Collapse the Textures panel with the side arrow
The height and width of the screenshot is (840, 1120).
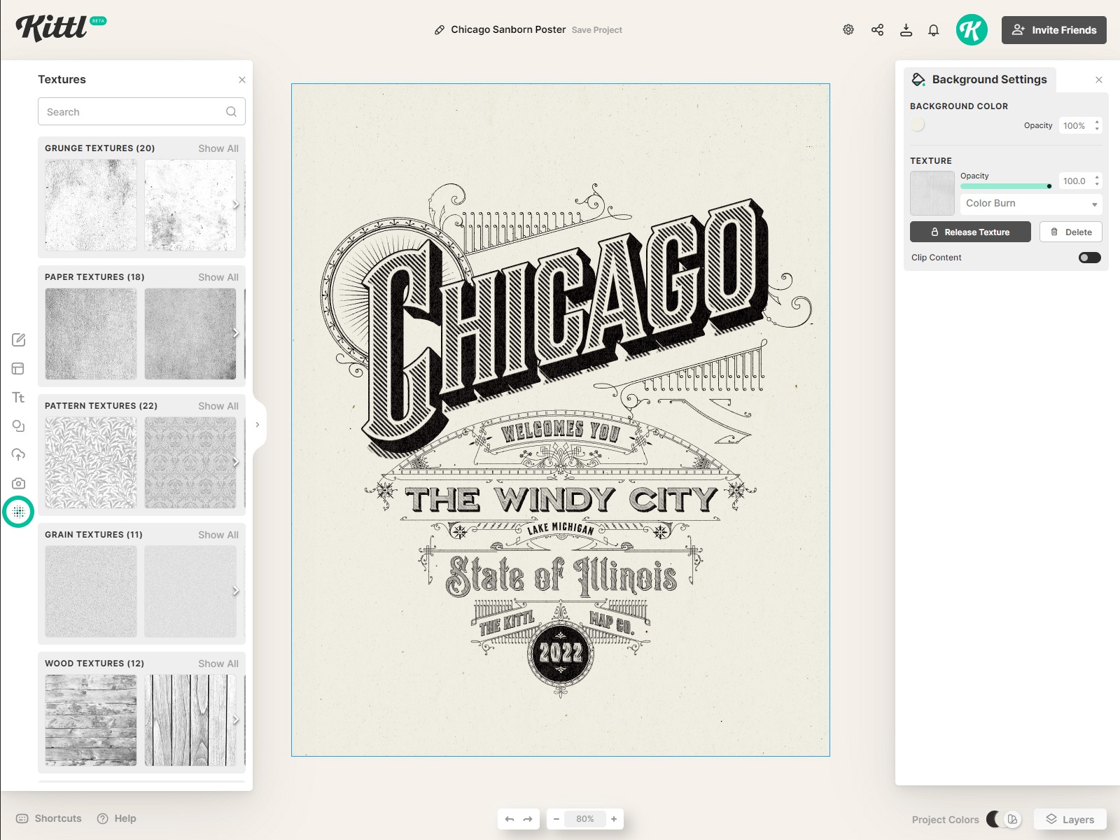(x=258, y=424)
